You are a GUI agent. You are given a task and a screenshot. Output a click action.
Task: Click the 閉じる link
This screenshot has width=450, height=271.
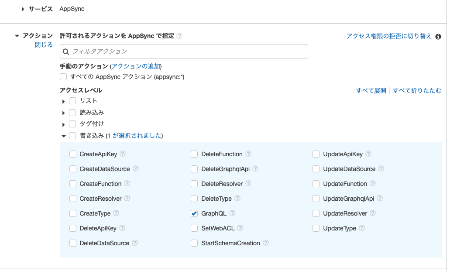tap(44, 45)
